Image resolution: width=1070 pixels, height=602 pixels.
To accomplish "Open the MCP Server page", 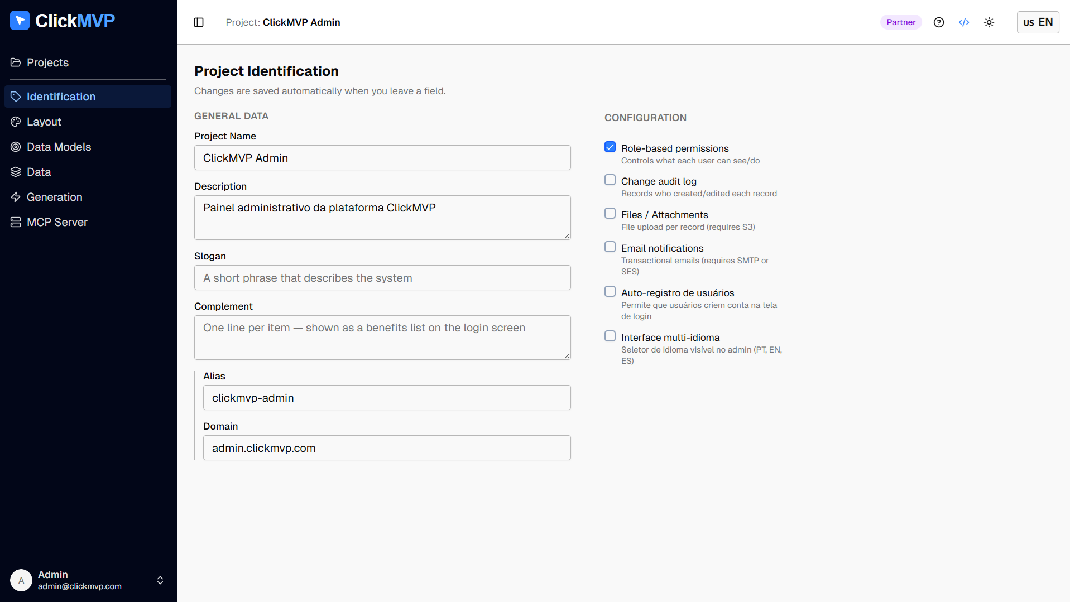I will point(57,222).
